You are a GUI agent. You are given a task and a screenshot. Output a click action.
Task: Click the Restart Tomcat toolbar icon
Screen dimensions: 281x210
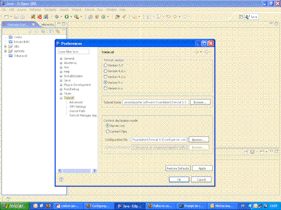[46, 17]
